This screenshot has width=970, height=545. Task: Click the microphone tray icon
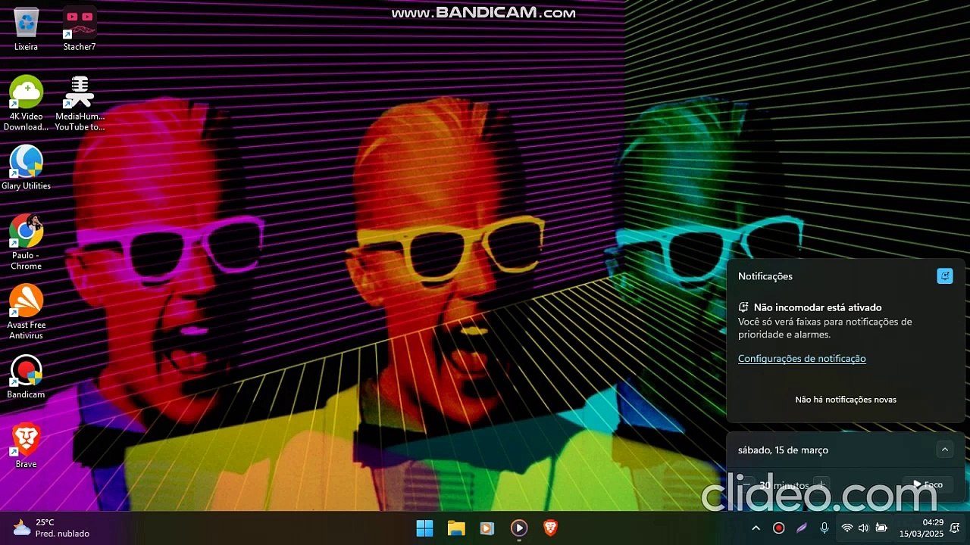click(x=824, y=528)
